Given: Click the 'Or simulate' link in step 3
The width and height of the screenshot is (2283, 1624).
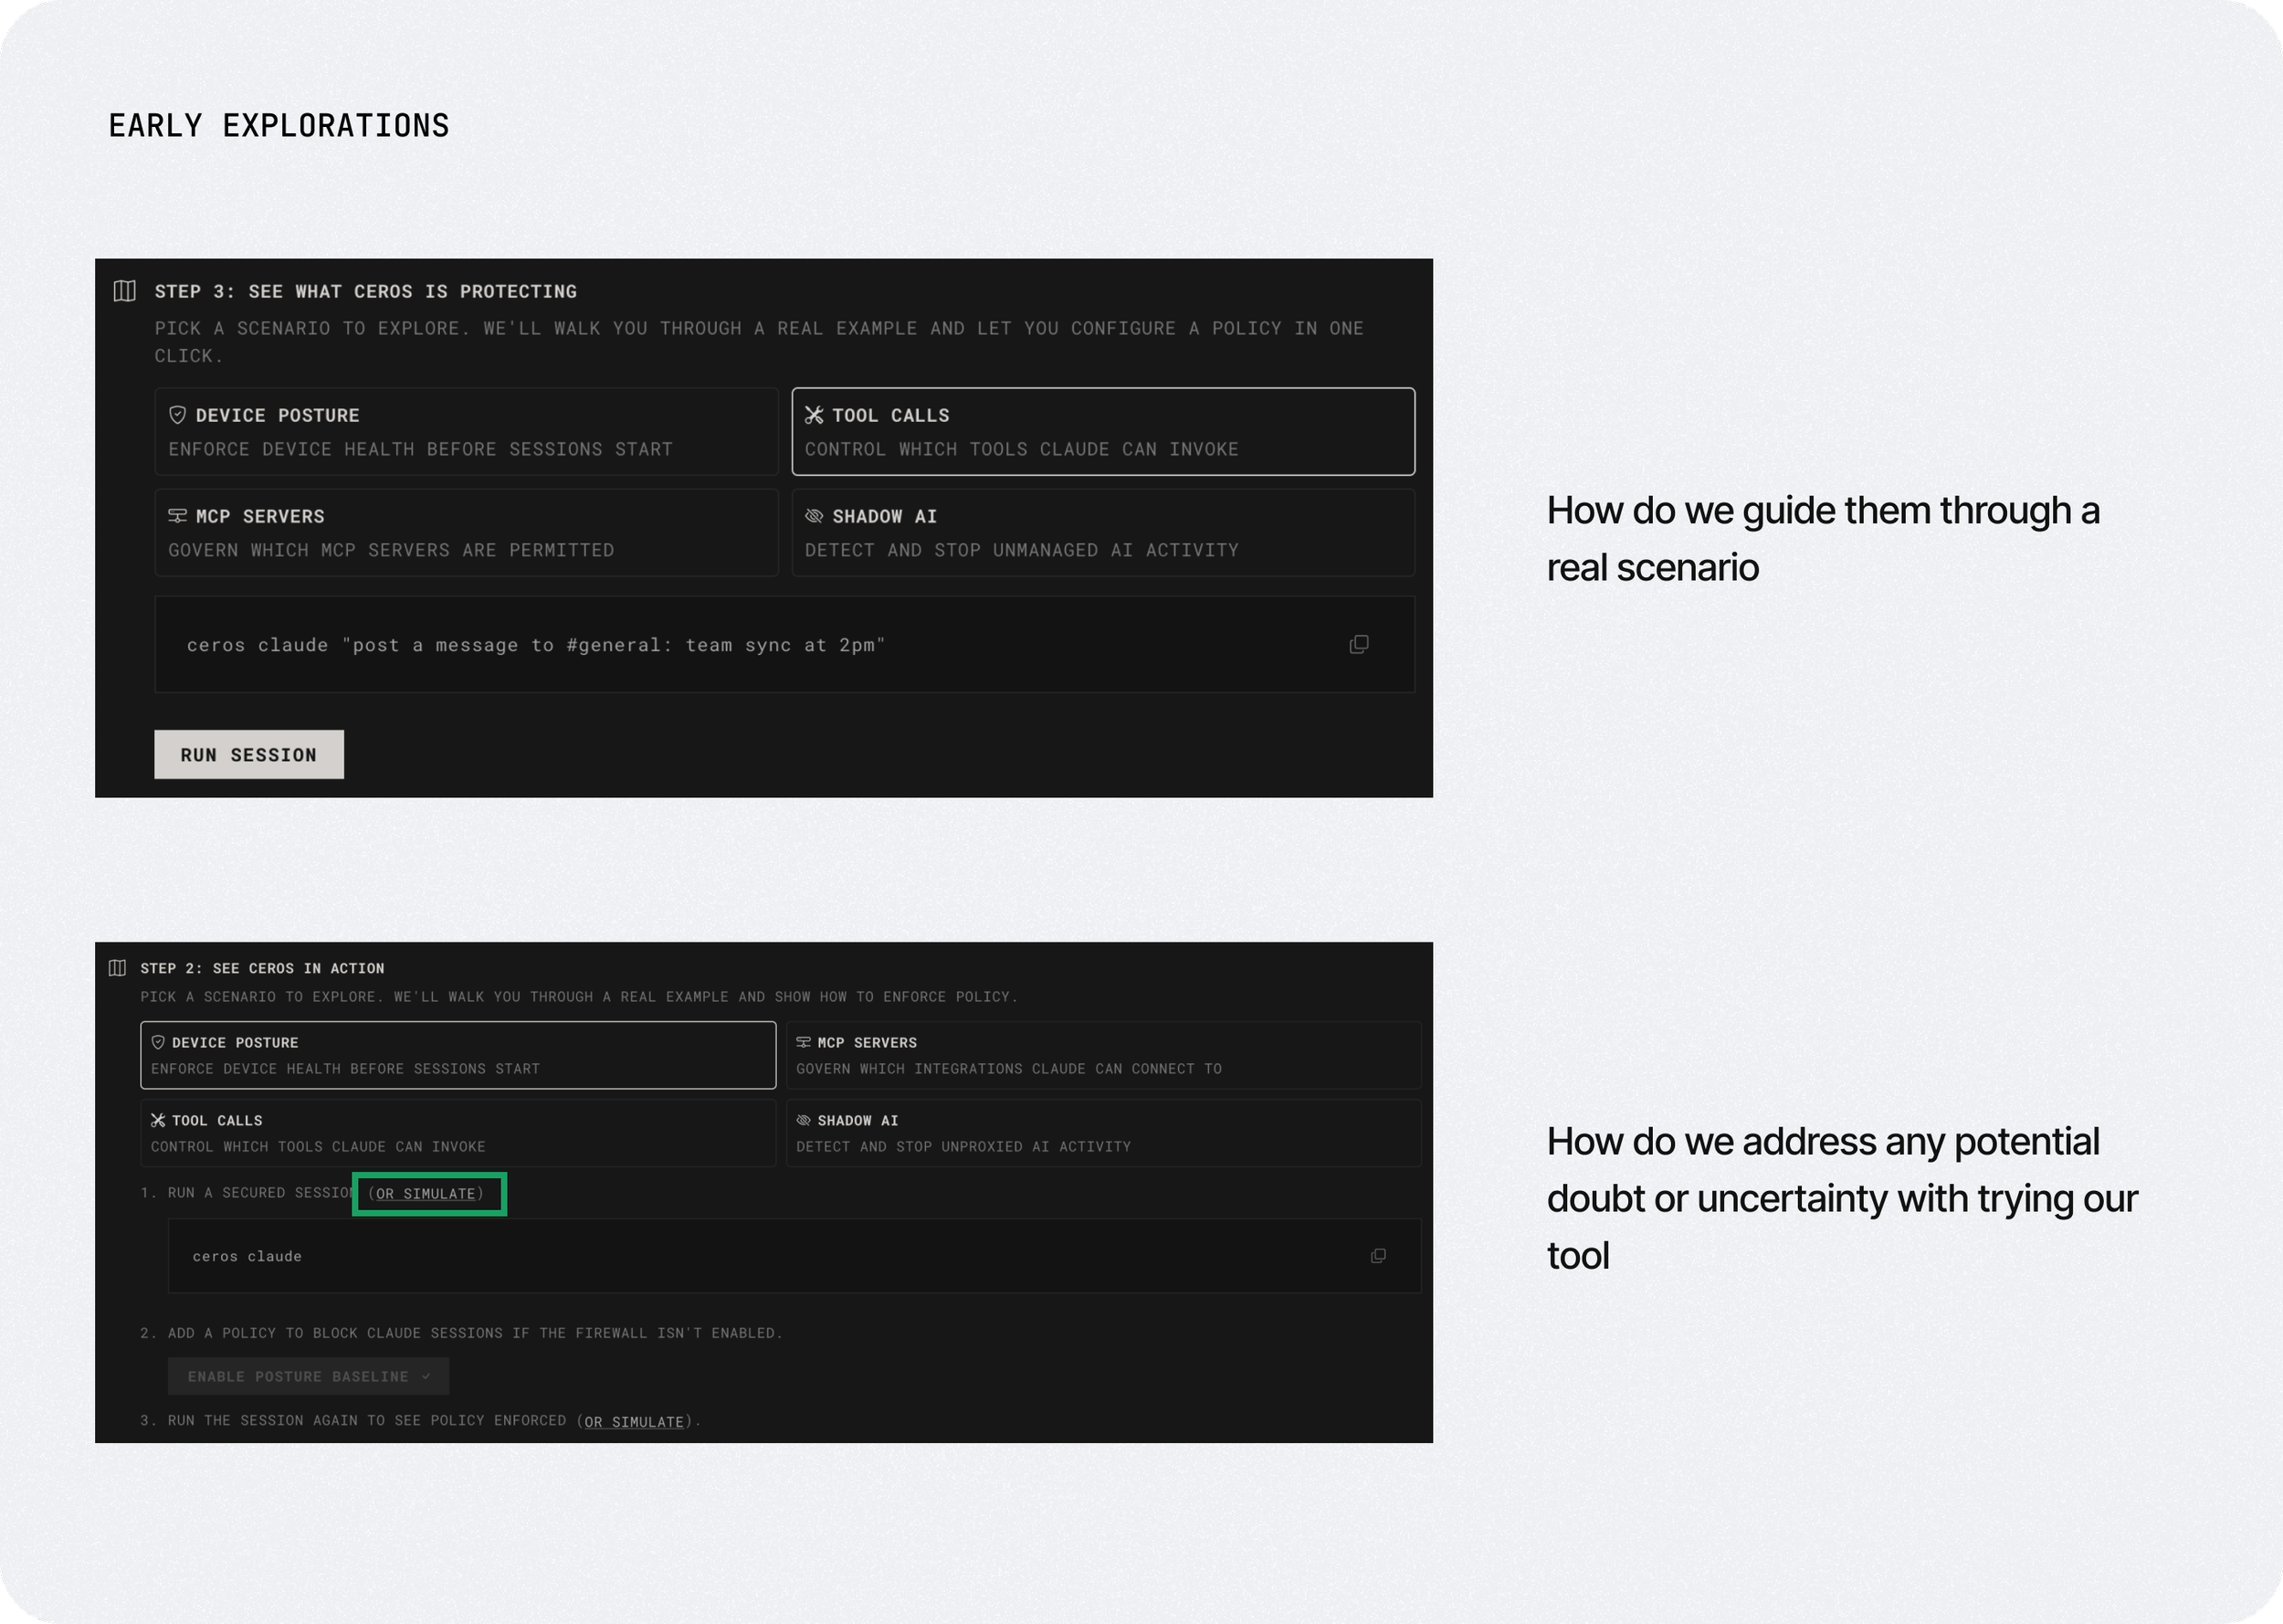Looking at the screenshot, I should tap(635, 1422).
